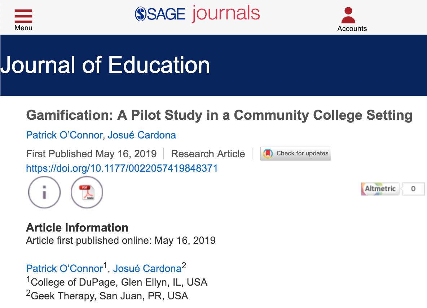Image resolution: width=427 pixels, height=308 pixels.
Task: Select Patrick O'Connor in Article Information
Action: point(64,269)
